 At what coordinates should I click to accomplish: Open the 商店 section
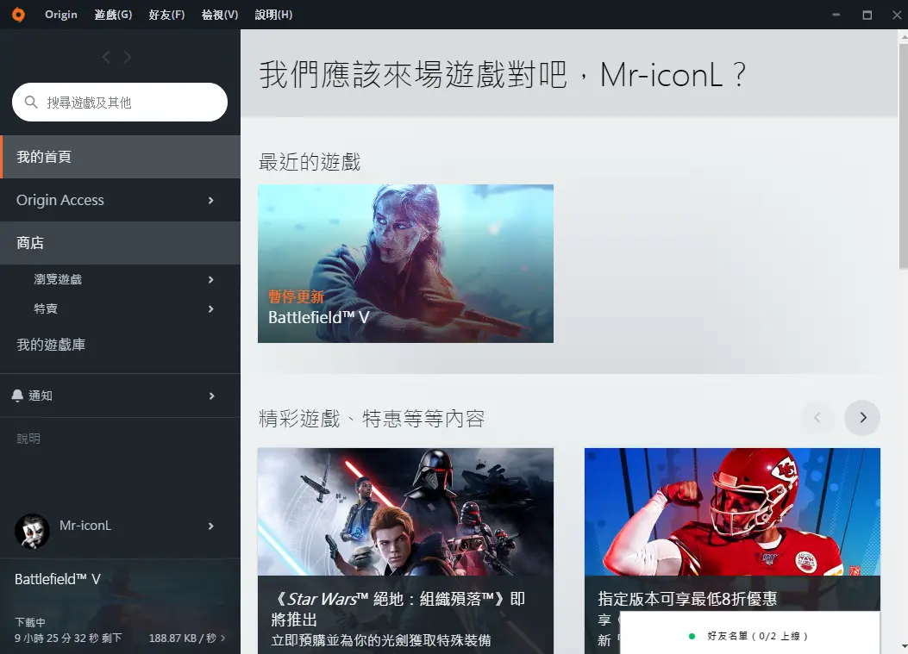pyautogui.click(x=121, y=243)
